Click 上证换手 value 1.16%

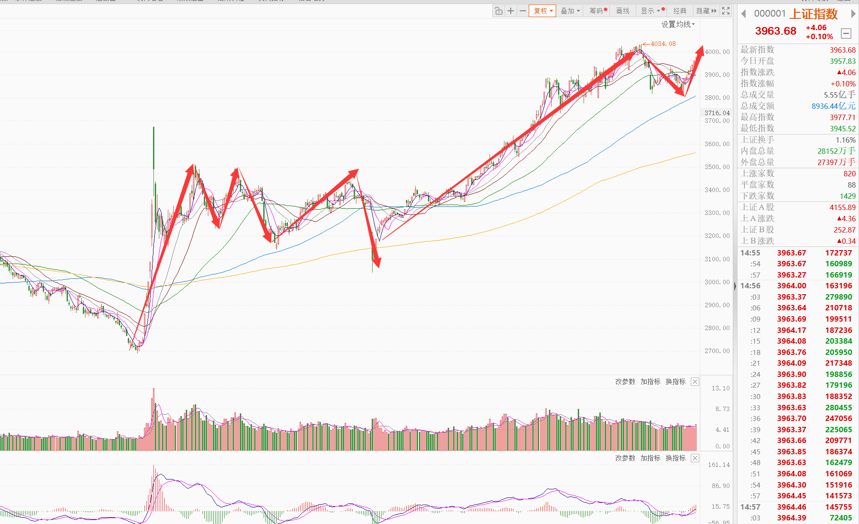click(846, 140)
